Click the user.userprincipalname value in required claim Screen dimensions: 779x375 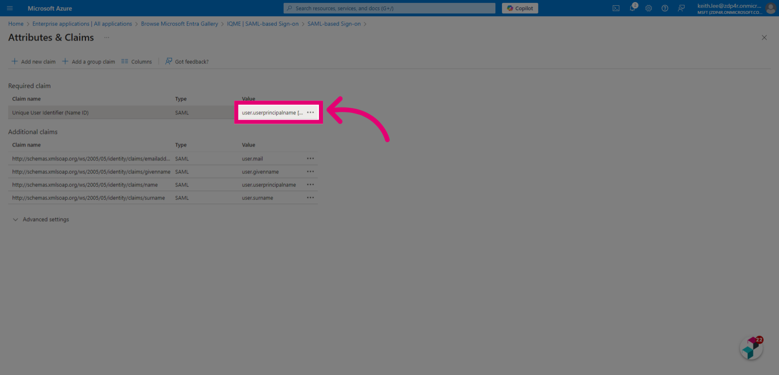click(x=272, y=113)
